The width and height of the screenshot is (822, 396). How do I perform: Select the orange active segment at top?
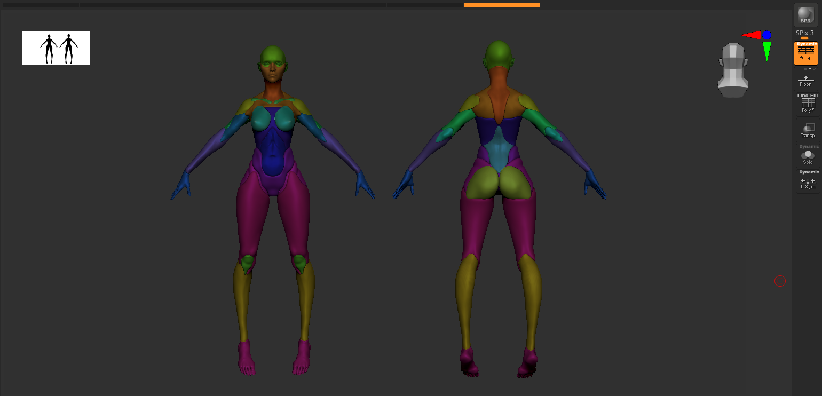(x=502, y=5)
